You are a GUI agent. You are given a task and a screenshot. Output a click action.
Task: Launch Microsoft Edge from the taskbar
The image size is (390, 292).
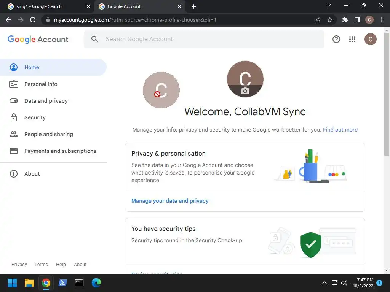pos(96,283)
